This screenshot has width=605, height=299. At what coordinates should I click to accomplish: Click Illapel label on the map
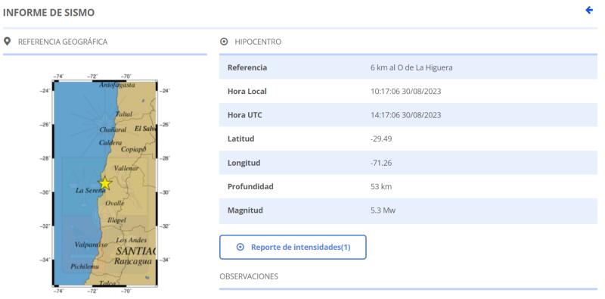click(x=117, y=220)
